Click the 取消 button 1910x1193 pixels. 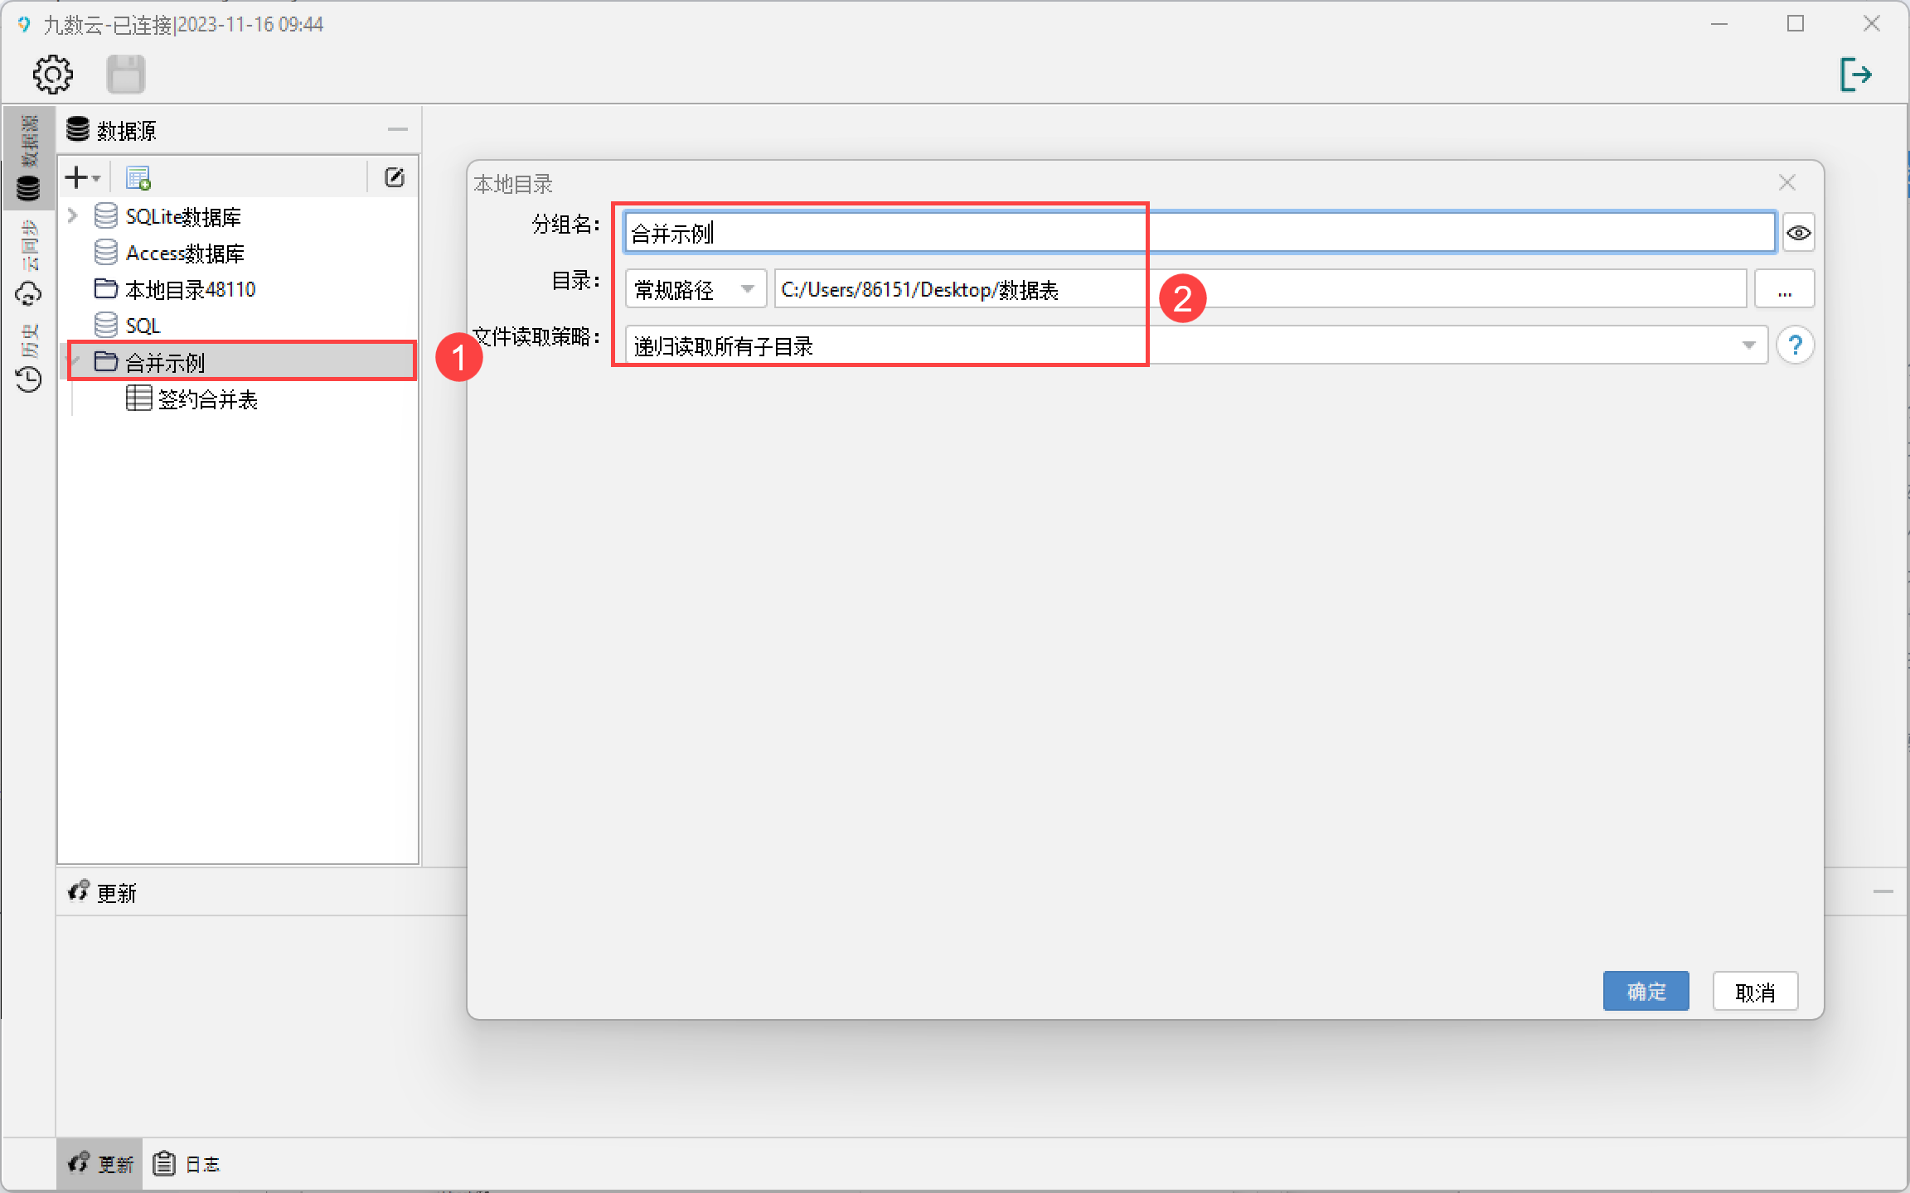(1754, 991)
